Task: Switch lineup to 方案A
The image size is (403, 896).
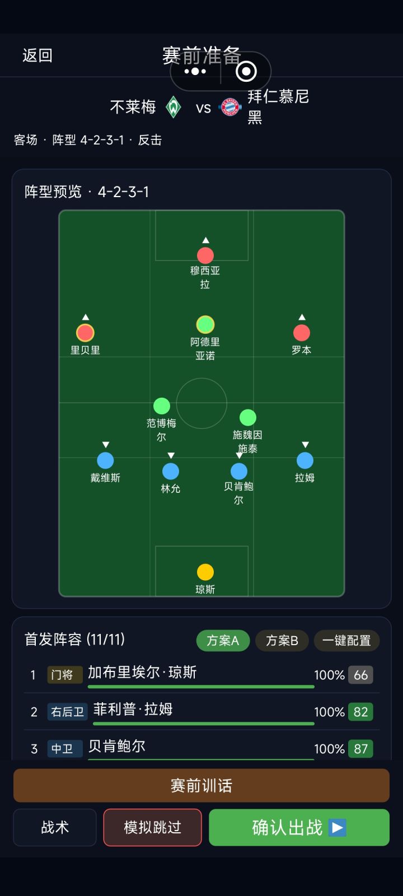Action: coord(223,641)
